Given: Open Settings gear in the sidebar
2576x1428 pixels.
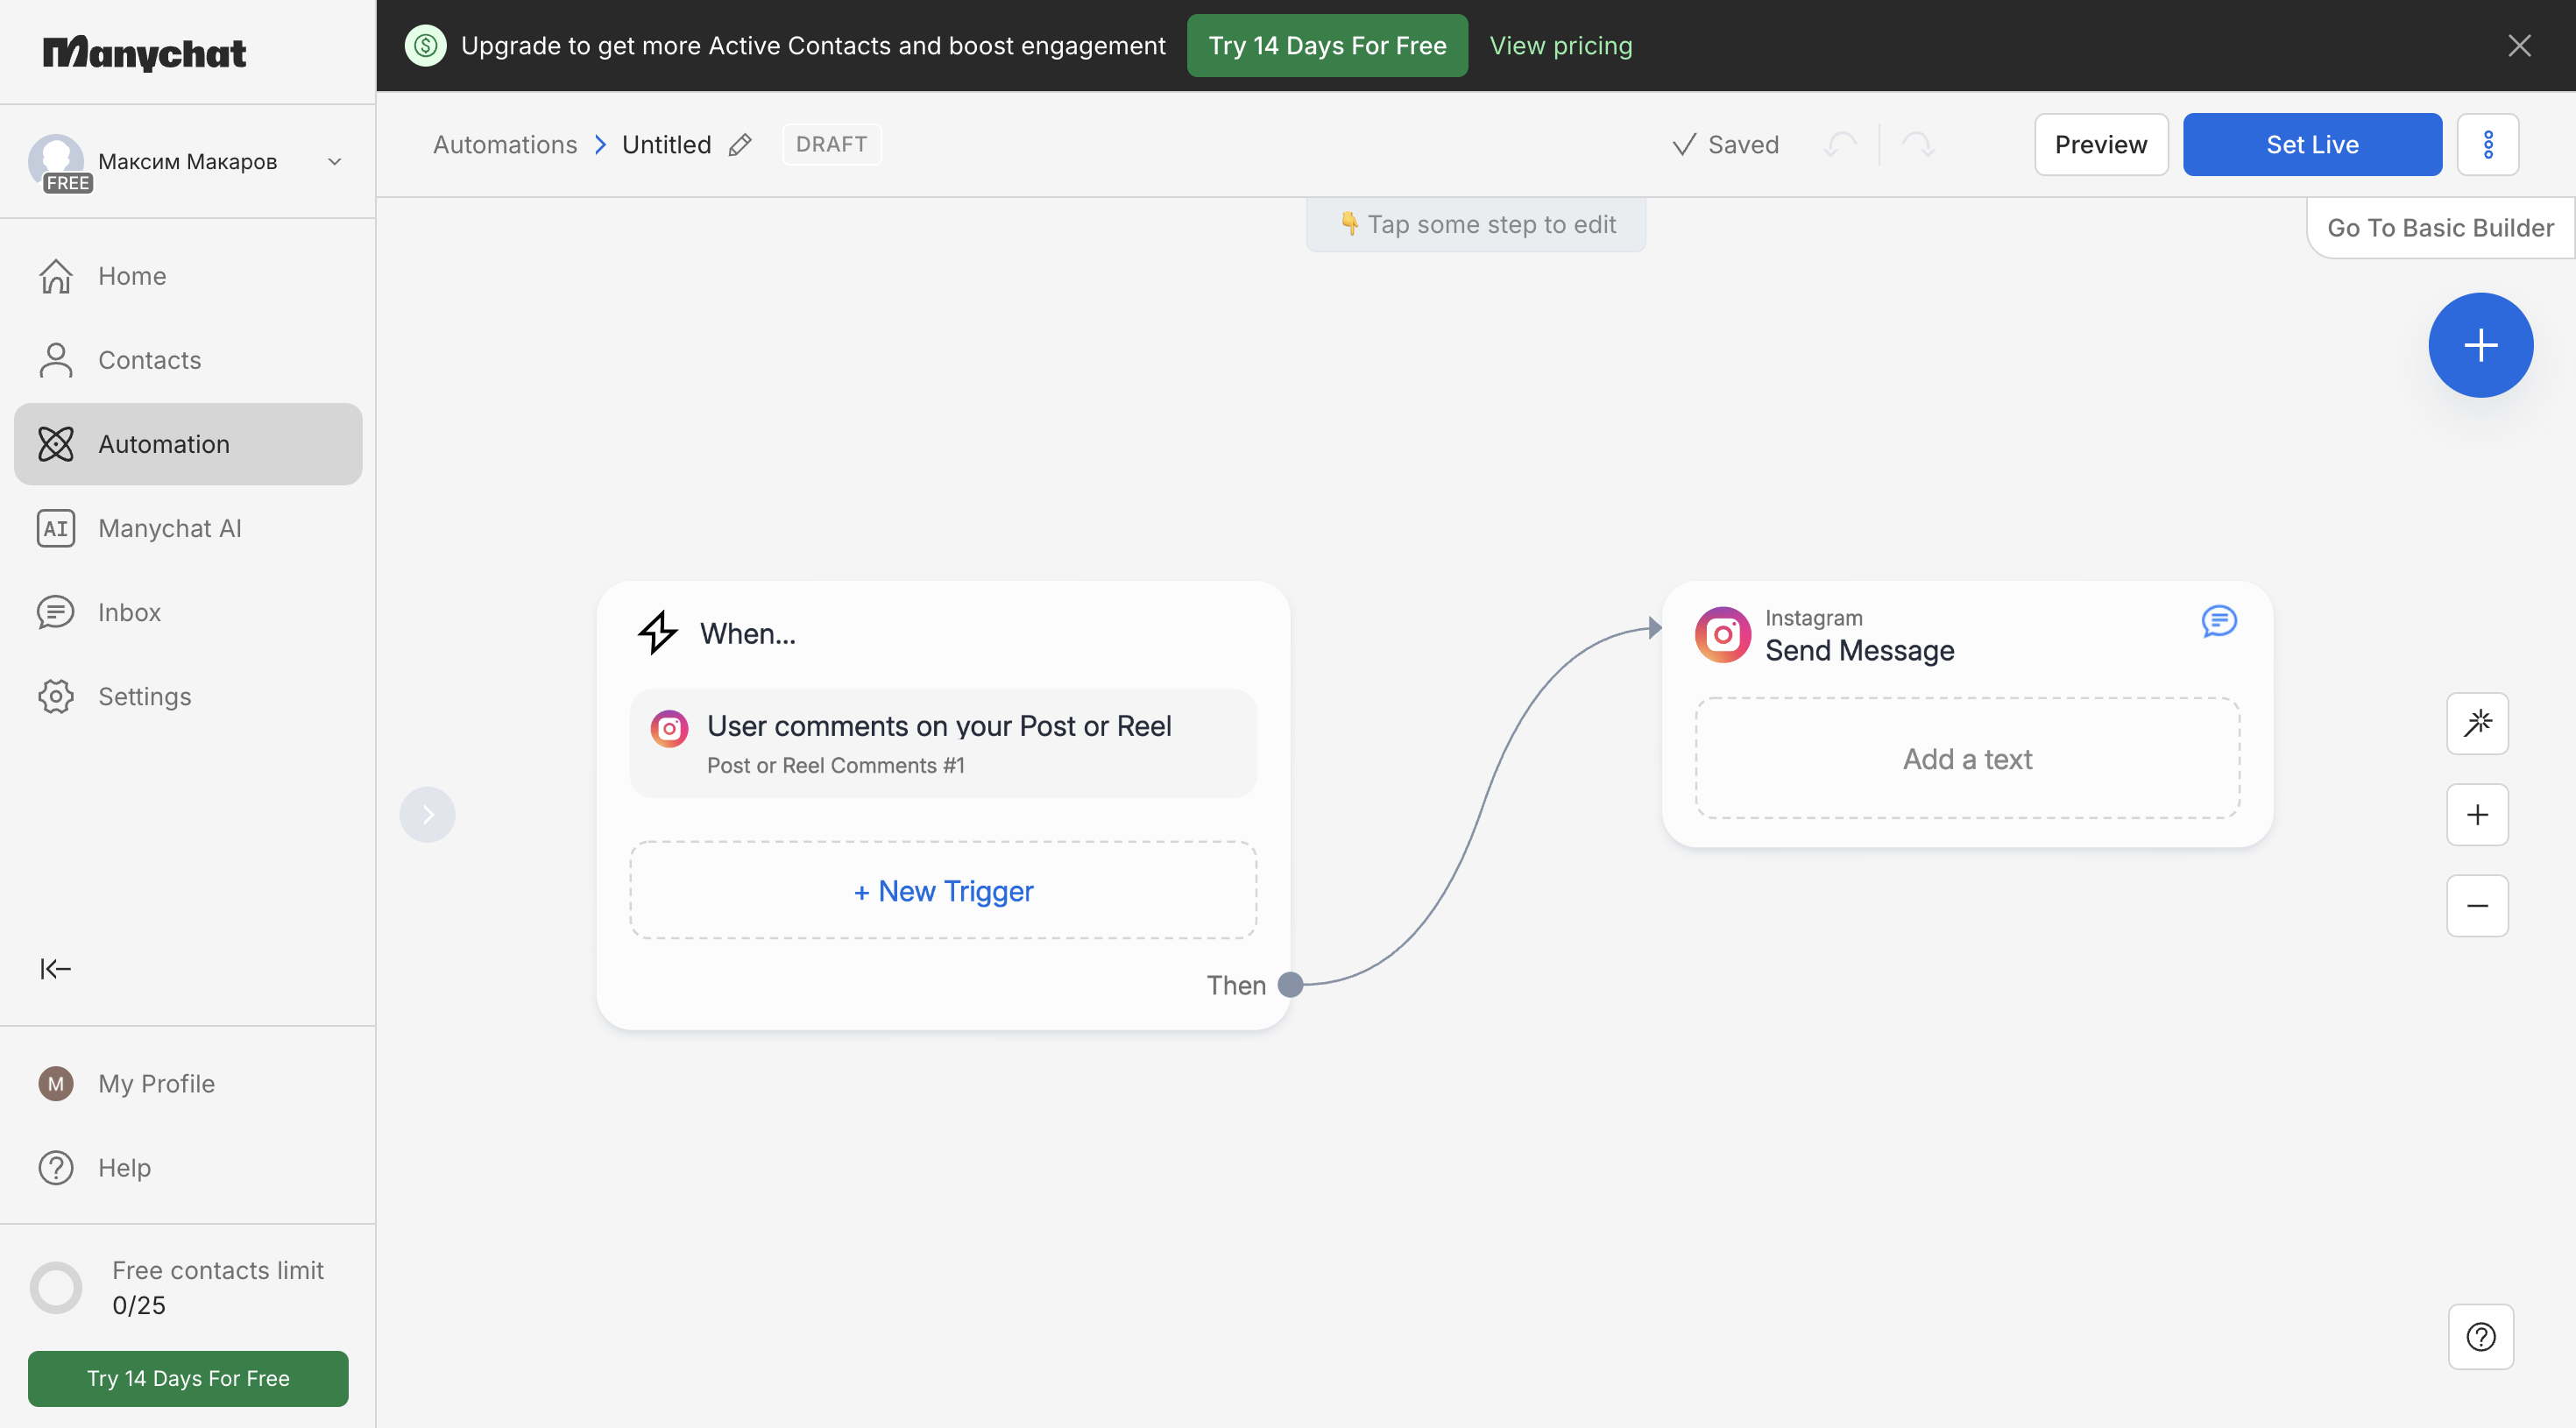Looking at the screenshot, I should [188, 696].
